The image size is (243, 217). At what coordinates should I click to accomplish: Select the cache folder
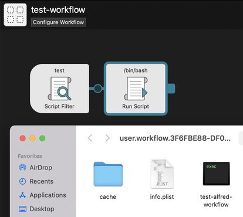tap(108, 174)
